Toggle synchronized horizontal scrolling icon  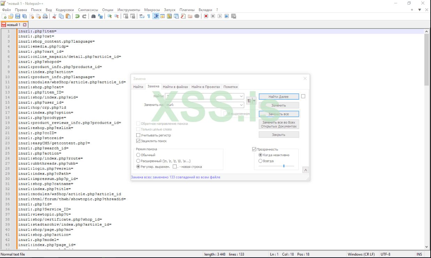click(x=132, y=16)
